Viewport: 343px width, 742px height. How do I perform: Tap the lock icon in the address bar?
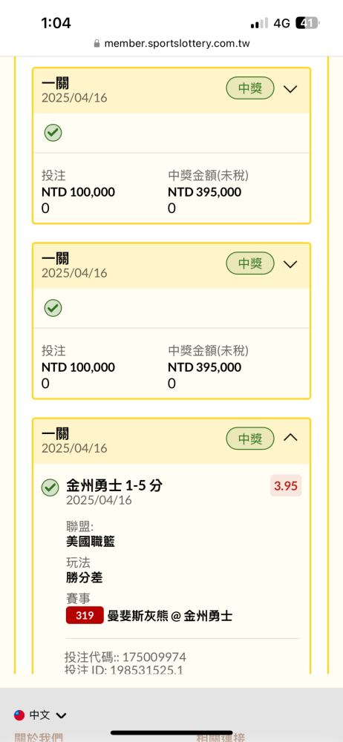(x=97, y=44)
